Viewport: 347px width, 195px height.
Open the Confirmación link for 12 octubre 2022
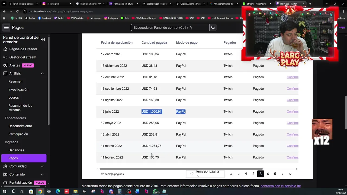pyautogui.click(x=293, y=77)
